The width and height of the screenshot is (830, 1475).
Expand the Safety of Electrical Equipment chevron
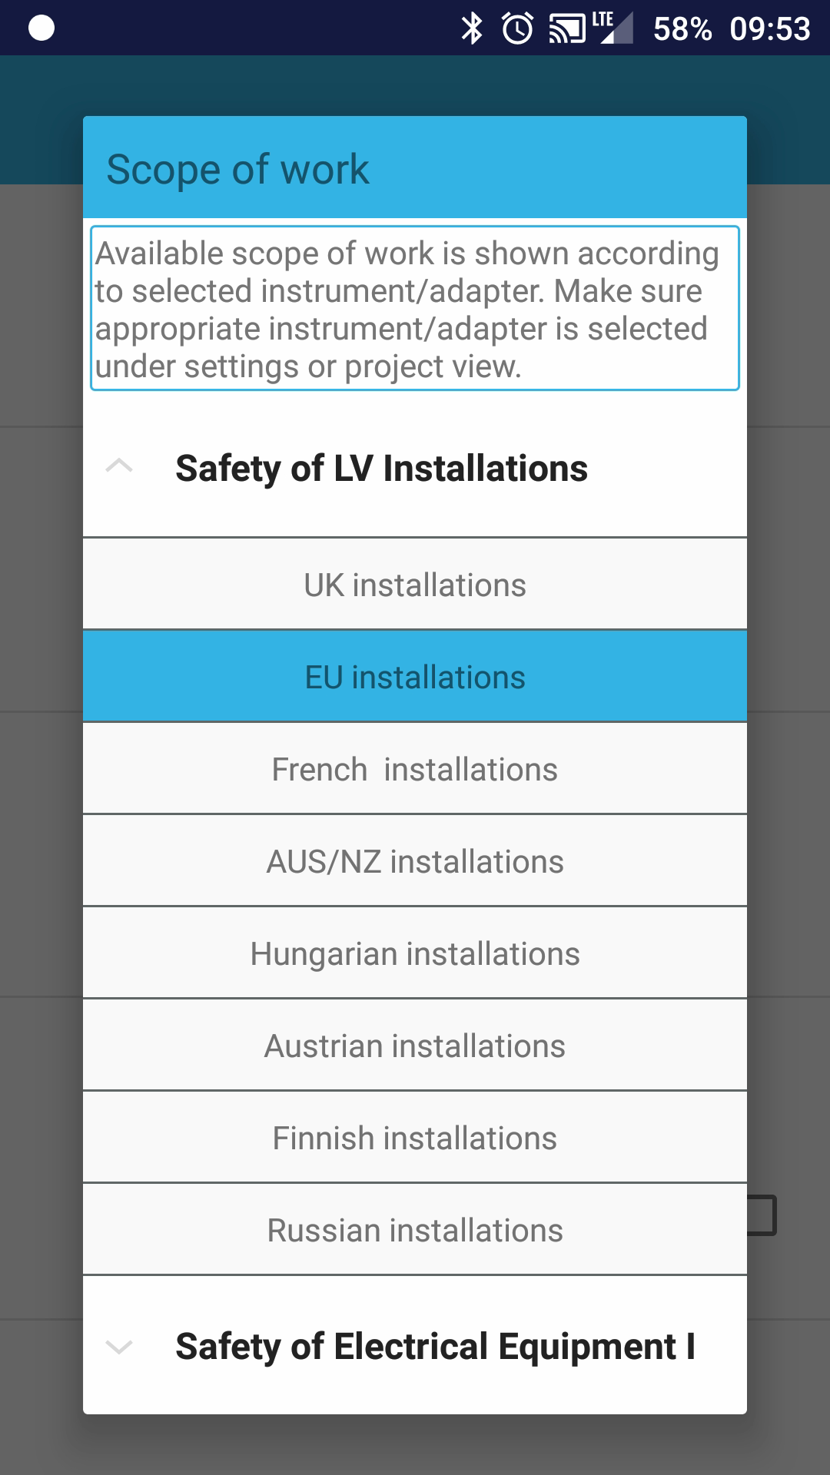coord(119,1347)
